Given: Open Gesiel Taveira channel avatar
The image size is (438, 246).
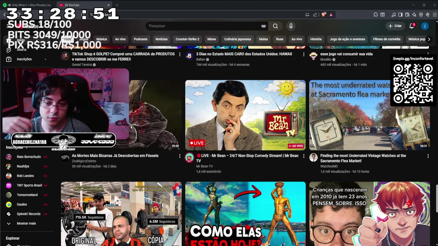Looking at the screenshot, I should [65, 56].
